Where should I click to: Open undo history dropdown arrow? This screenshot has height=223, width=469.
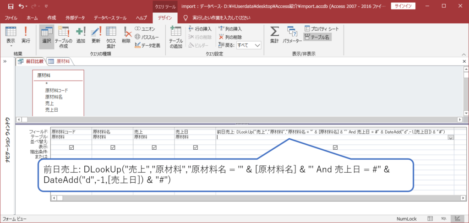click(x=26, y=6)
